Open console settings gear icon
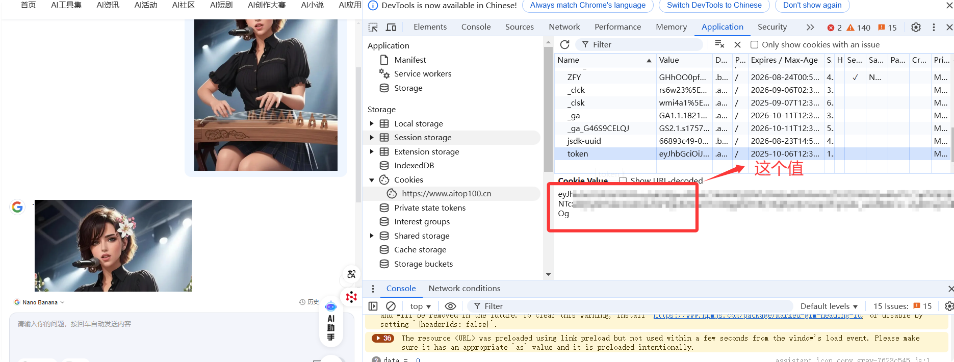Image resolution: width=954 pixels, height=362 pixels. 949,306
